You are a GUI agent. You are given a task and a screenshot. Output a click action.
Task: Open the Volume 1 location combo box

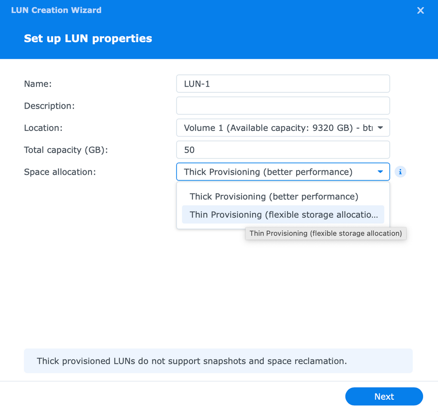pyautogui.click(x=279, y=128)
